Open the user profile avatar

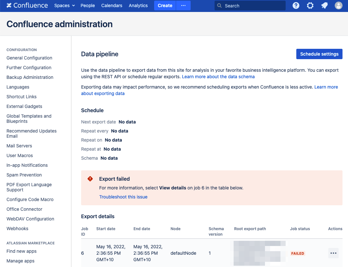point(338,5)
